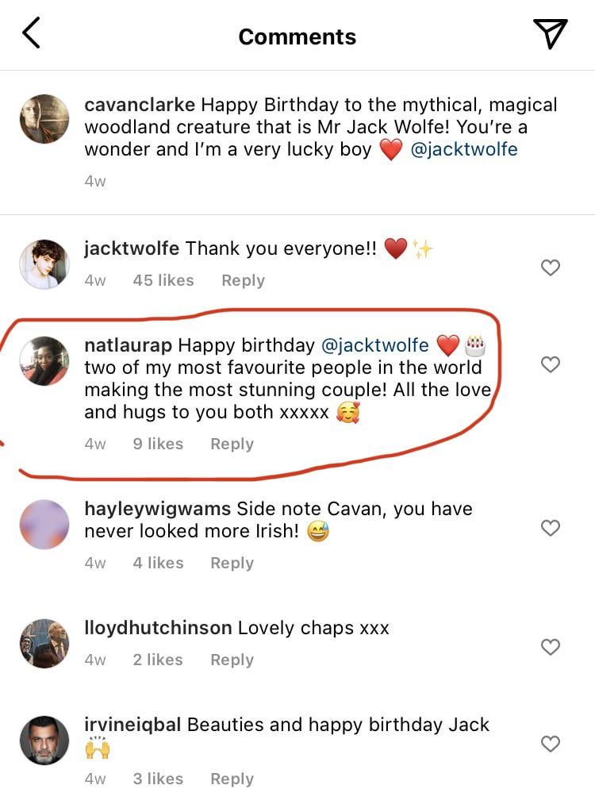The height and width of the screenshot is (812, 595).
Task: Reply to natlaurap's comment
Action: [x=232, y=444]
